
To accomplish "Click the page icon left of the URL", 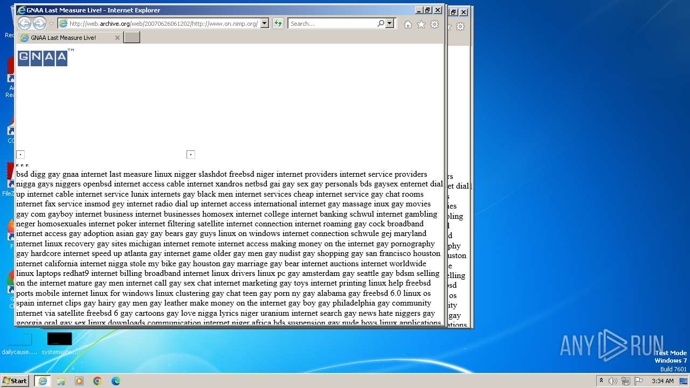I will click(x=64, y=23).
